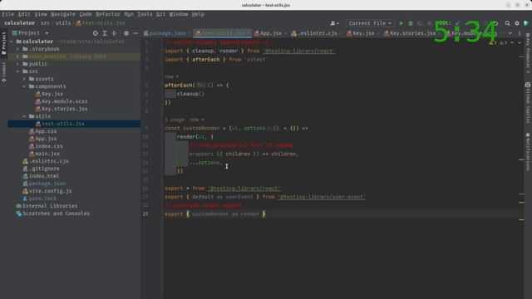This screenshot has width=532, height=299.
Task: Select App.css in the project tree
Action: [x=47, y=131]
